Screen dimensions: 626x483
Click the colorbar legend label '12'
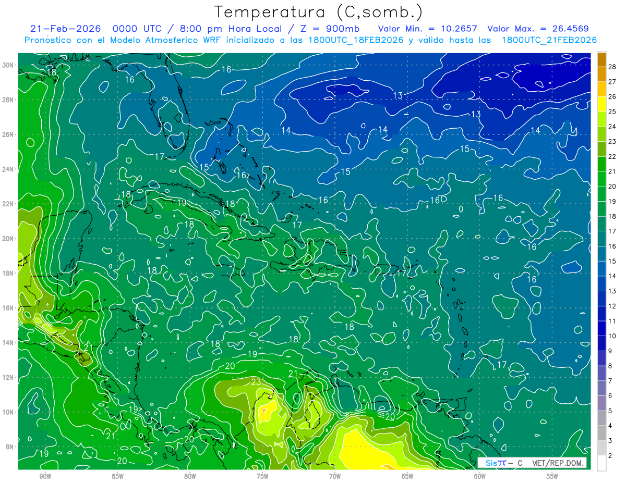(x=612, y=306)
